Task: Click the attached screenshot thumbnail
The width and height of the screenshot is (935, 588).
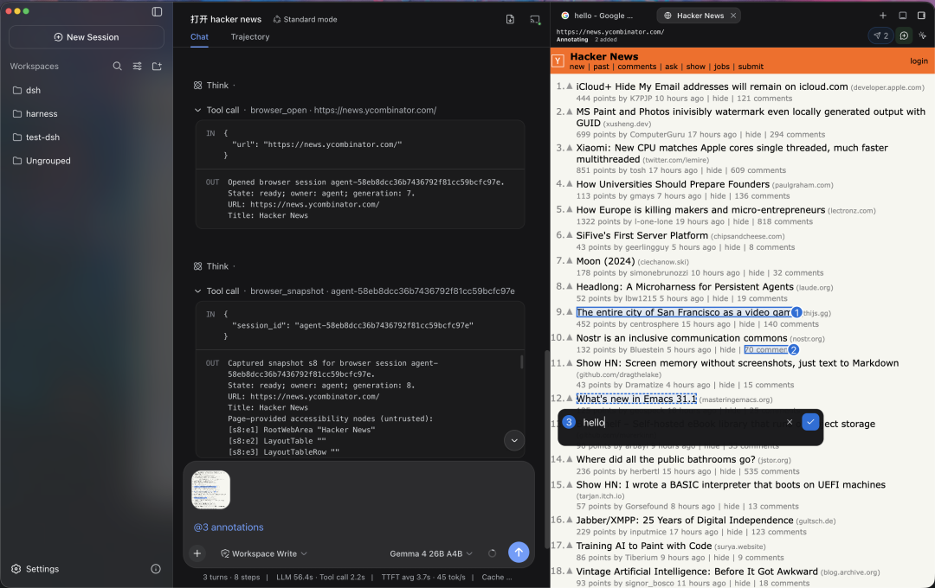Action: point(210,489)
